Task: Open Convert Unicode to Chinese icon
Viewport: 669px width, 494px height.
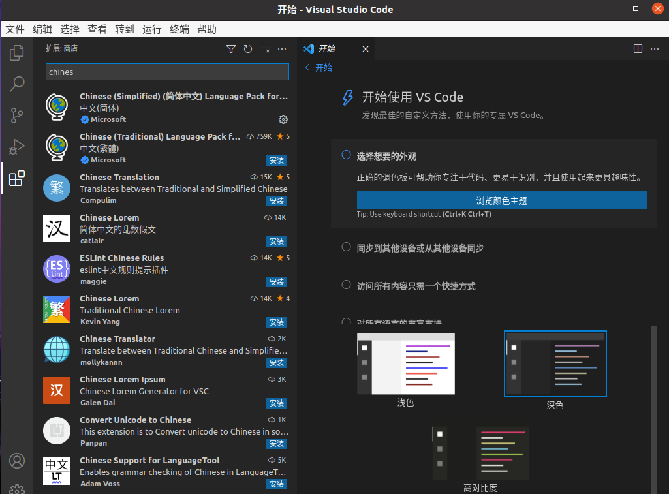Action: click(x=57, y=431)
